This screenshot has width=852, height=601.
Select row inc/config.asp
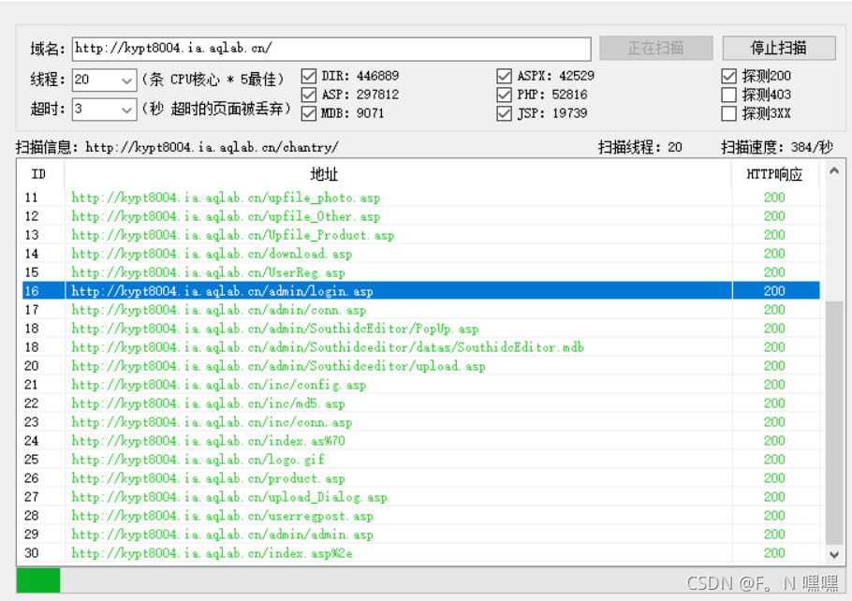click(420, 385)
